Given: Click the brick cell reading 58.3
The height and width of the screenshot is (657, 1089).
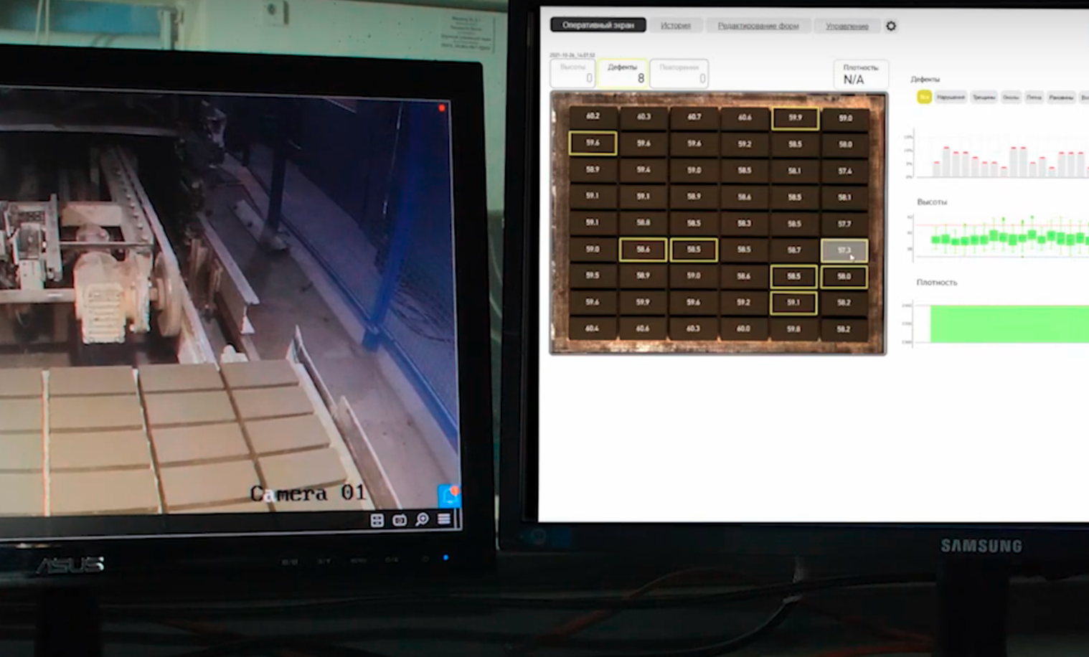Looking at the screenshot, I should tap(744, 223).
